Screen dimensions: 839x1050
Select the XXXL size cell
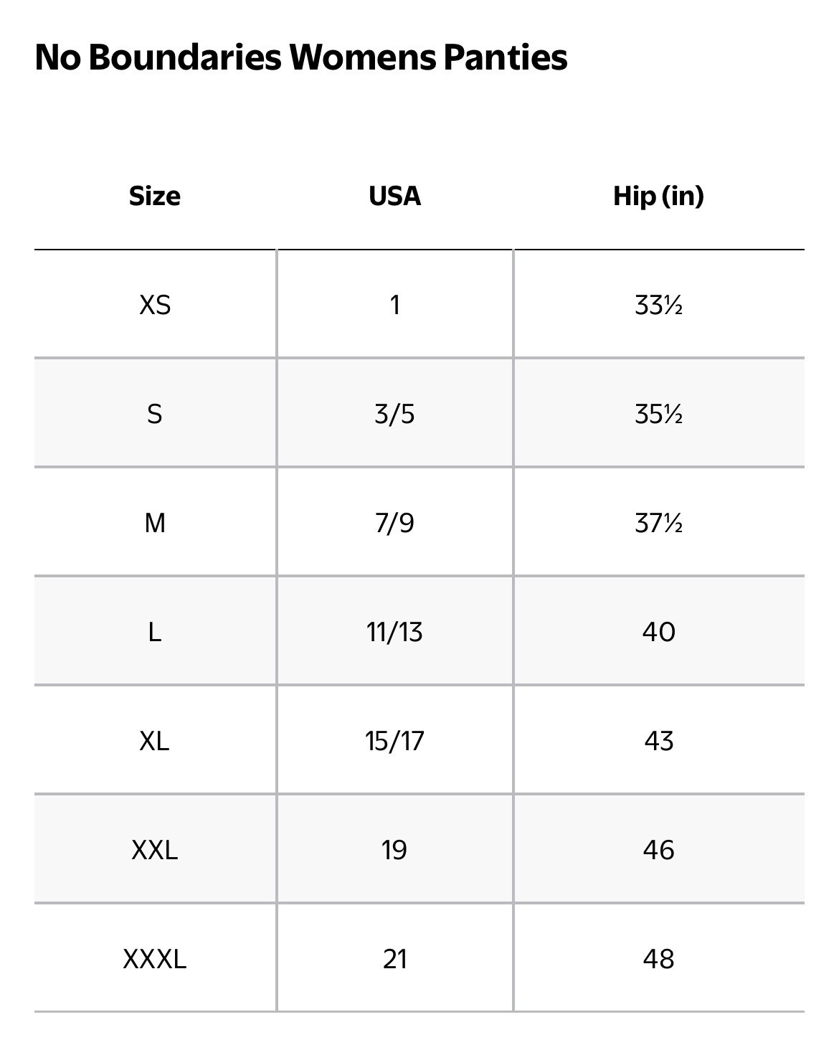(x=155, y=959)
